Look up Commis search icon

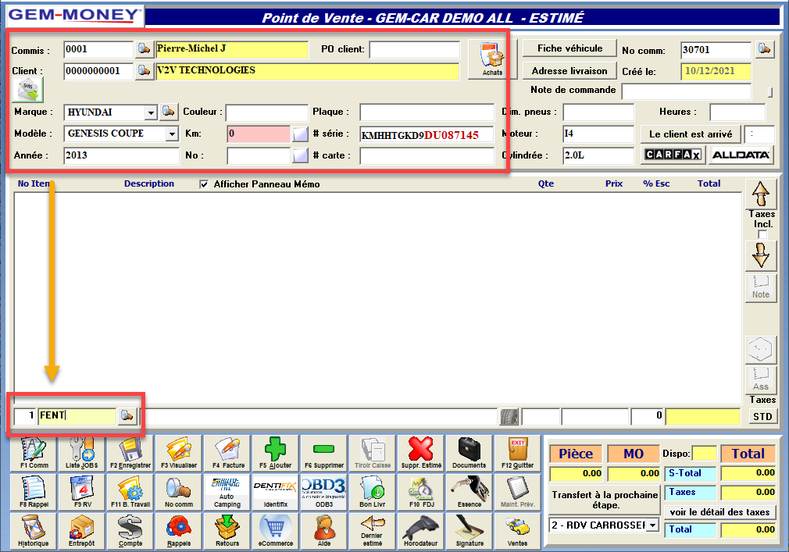coord(144,48)
